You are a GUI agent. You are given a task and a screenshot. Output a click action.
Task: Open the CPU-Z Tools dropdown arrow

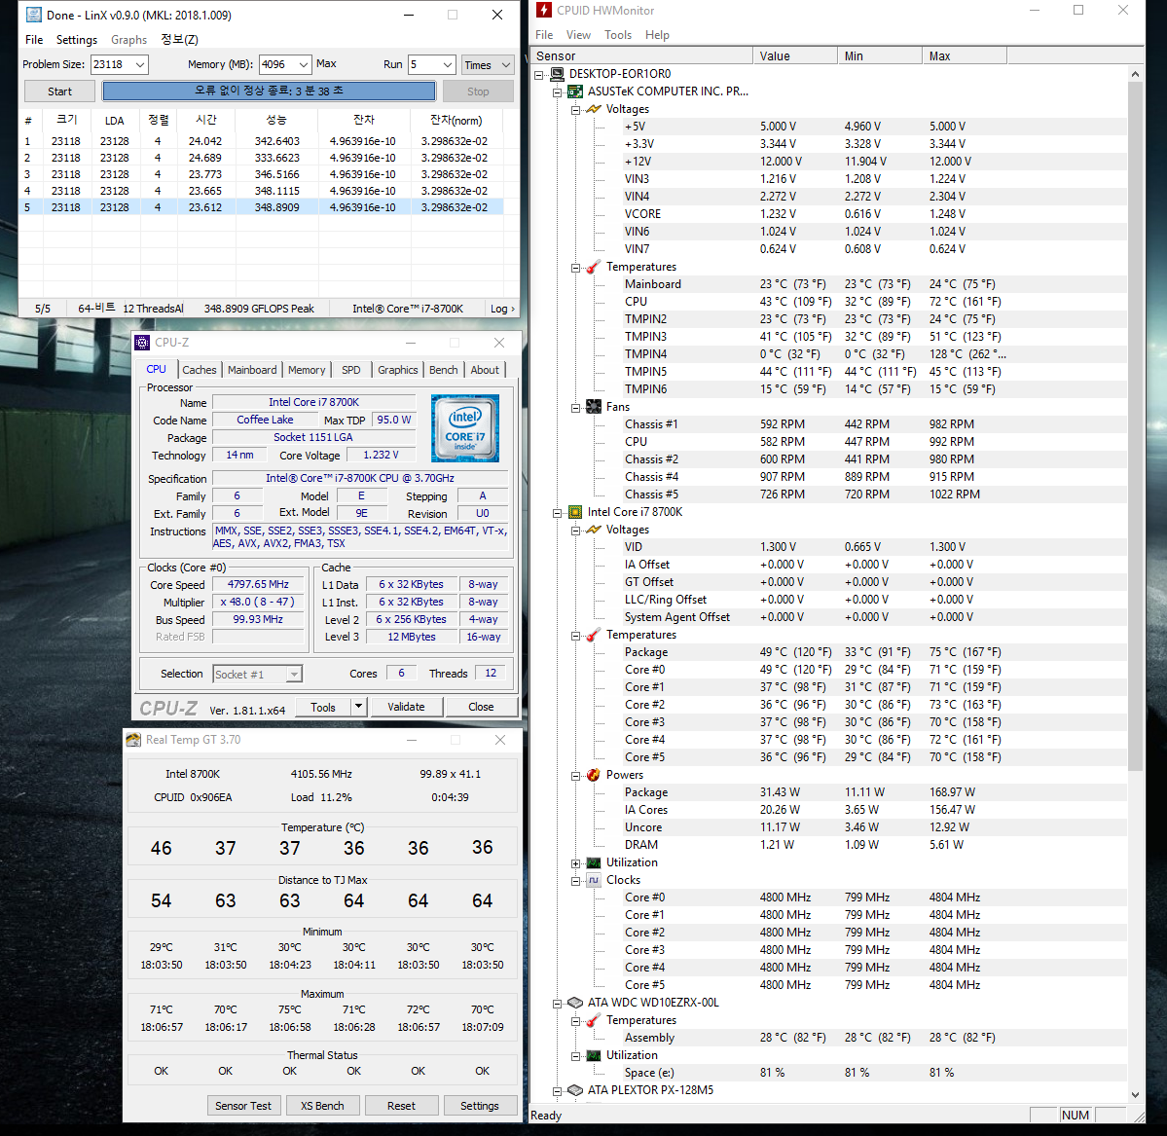click(358, 707)
